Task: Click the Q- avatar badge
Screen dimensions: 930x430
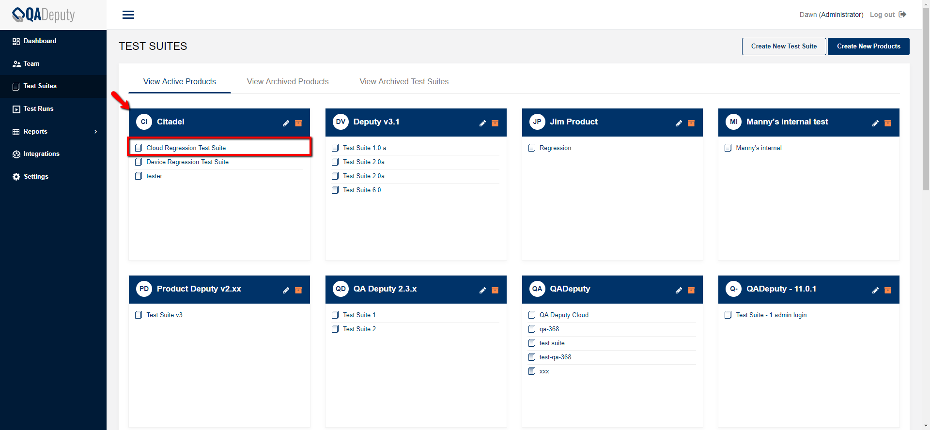Action: [x=734, y=289]
